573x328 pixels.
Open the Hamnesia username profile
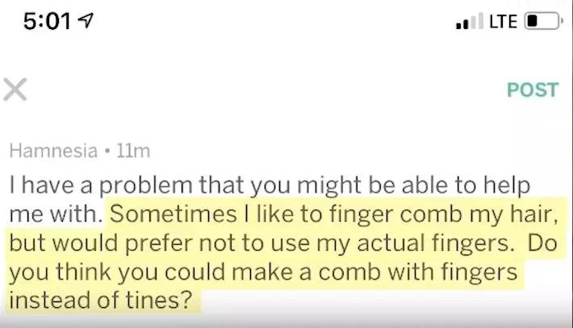pyautogui.click(x=50, y=151)
